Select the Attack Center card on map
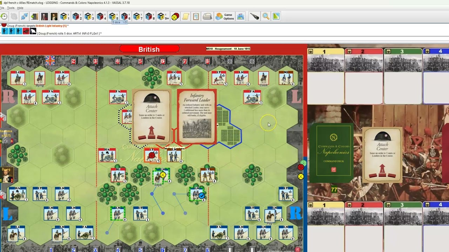 point(152,117)
